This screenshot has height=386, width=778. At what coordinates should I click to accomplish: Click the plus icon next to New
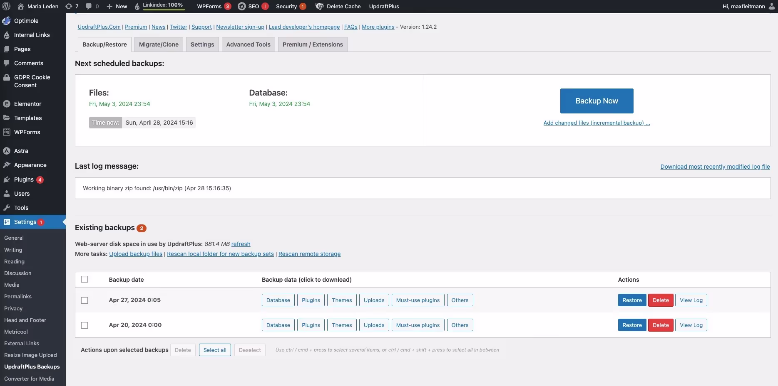pyautogui.click(x=109, y=6)
